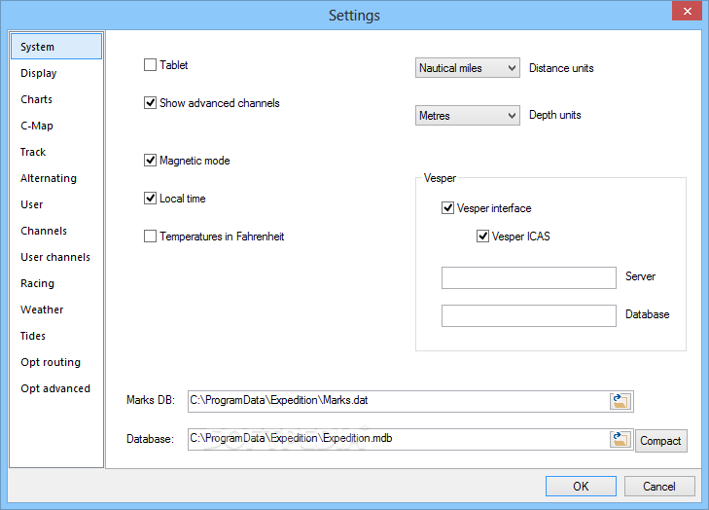This screenshot has width=709, height=510.
Task: Toggle Magnetic mode off
Action: pos(150,161)
